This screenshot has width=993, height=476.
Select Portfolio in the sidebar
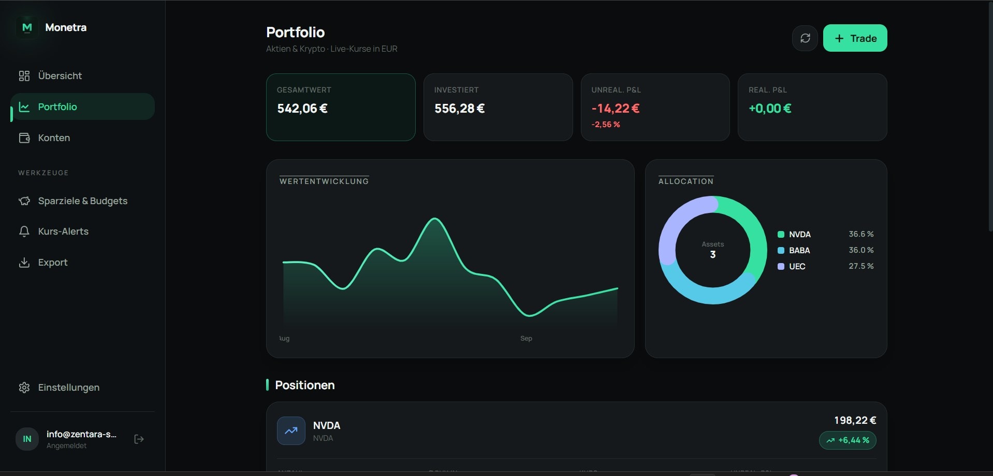click(83, 107)
